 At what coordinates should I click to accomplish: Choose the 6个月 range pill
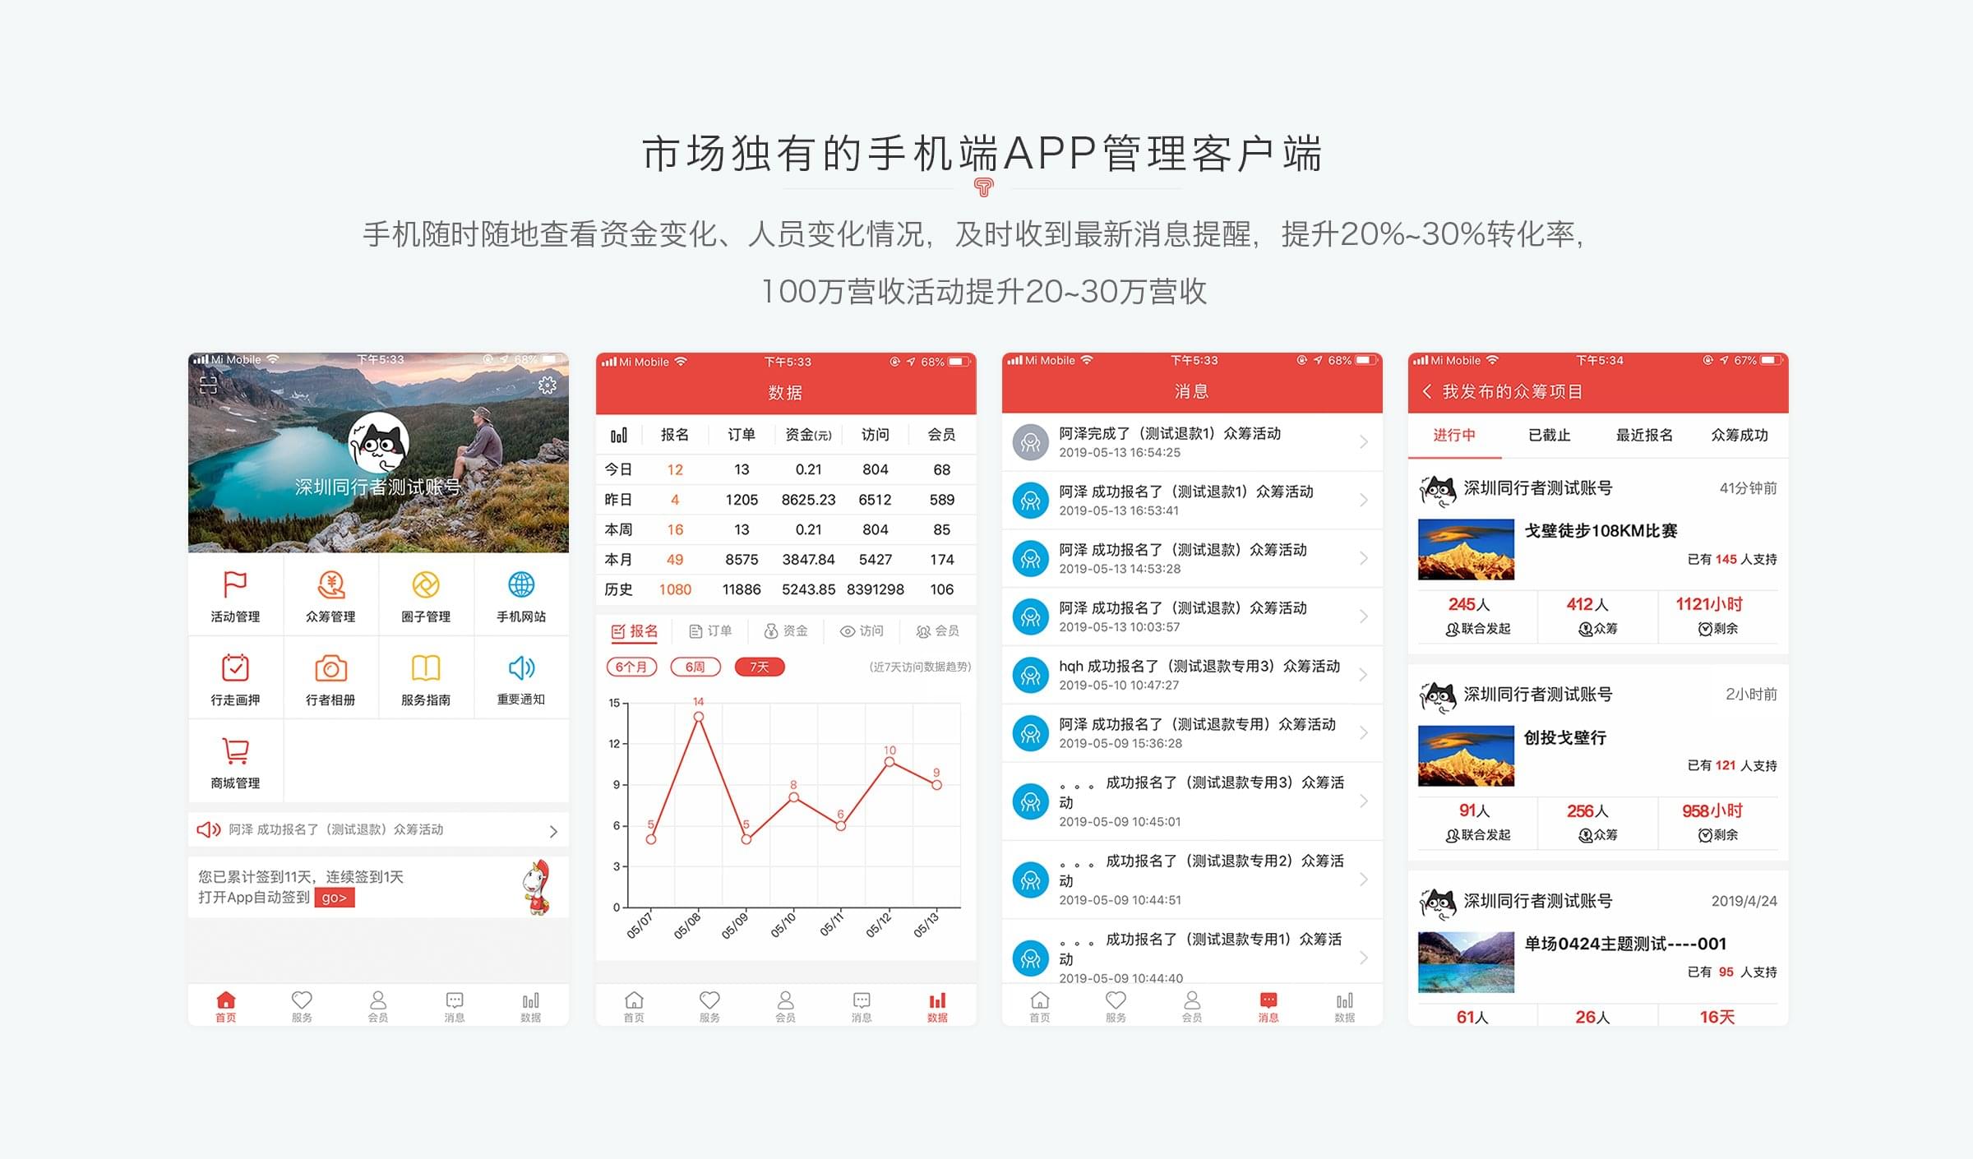(631, 667)
